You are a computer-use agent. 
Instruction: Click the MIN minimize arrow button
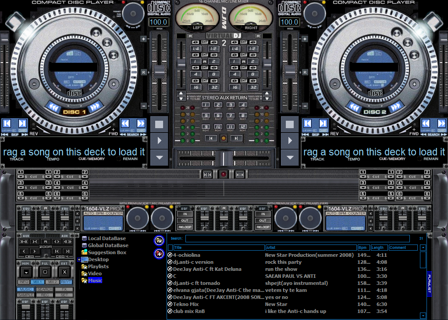(26, 272)
